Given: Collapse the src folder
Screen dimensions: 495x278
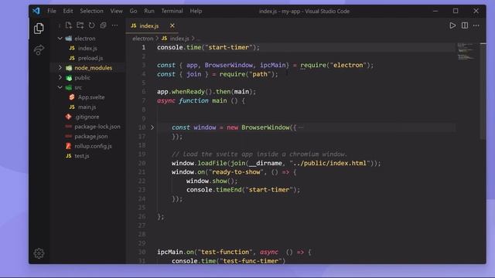Looking at the screenshot, I should pos(60,87).
